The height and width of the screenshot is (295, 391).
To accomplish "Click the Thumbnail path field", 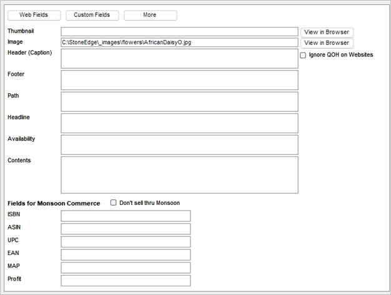I will point(179,32).
